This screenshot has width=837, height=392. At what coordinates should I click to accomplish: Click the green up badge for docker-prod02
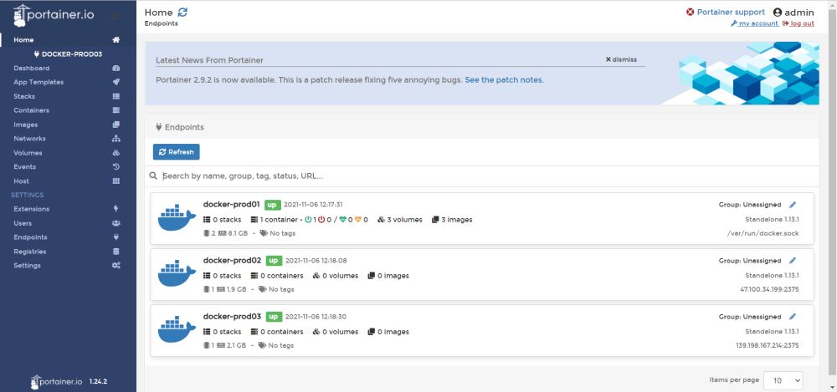click(274, 260)
